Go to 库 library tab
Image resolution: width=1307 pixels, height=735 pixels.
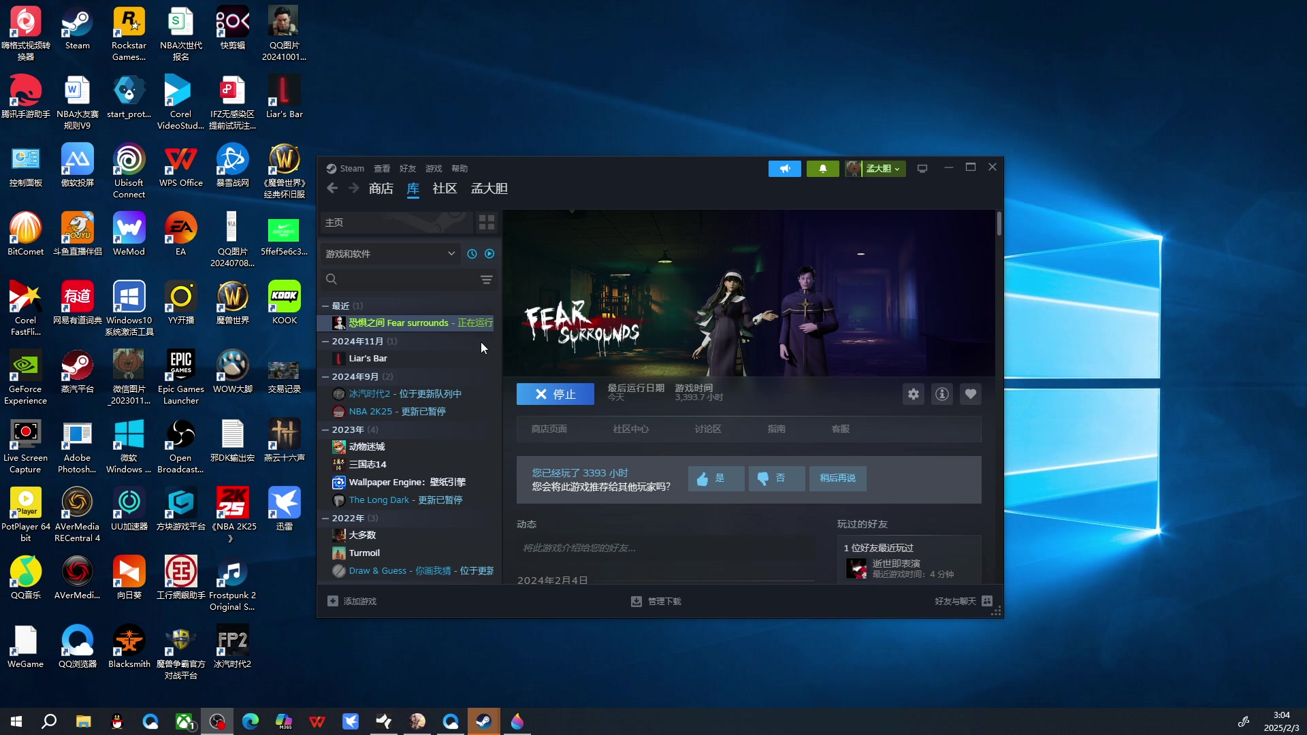(413, 189)
